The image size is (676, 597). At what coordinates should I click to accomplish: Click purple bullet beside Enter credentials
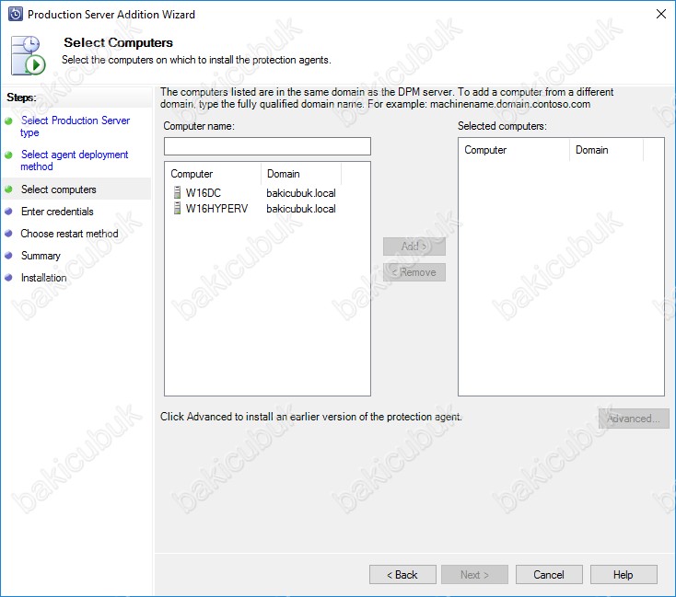(x=8, y=212)
